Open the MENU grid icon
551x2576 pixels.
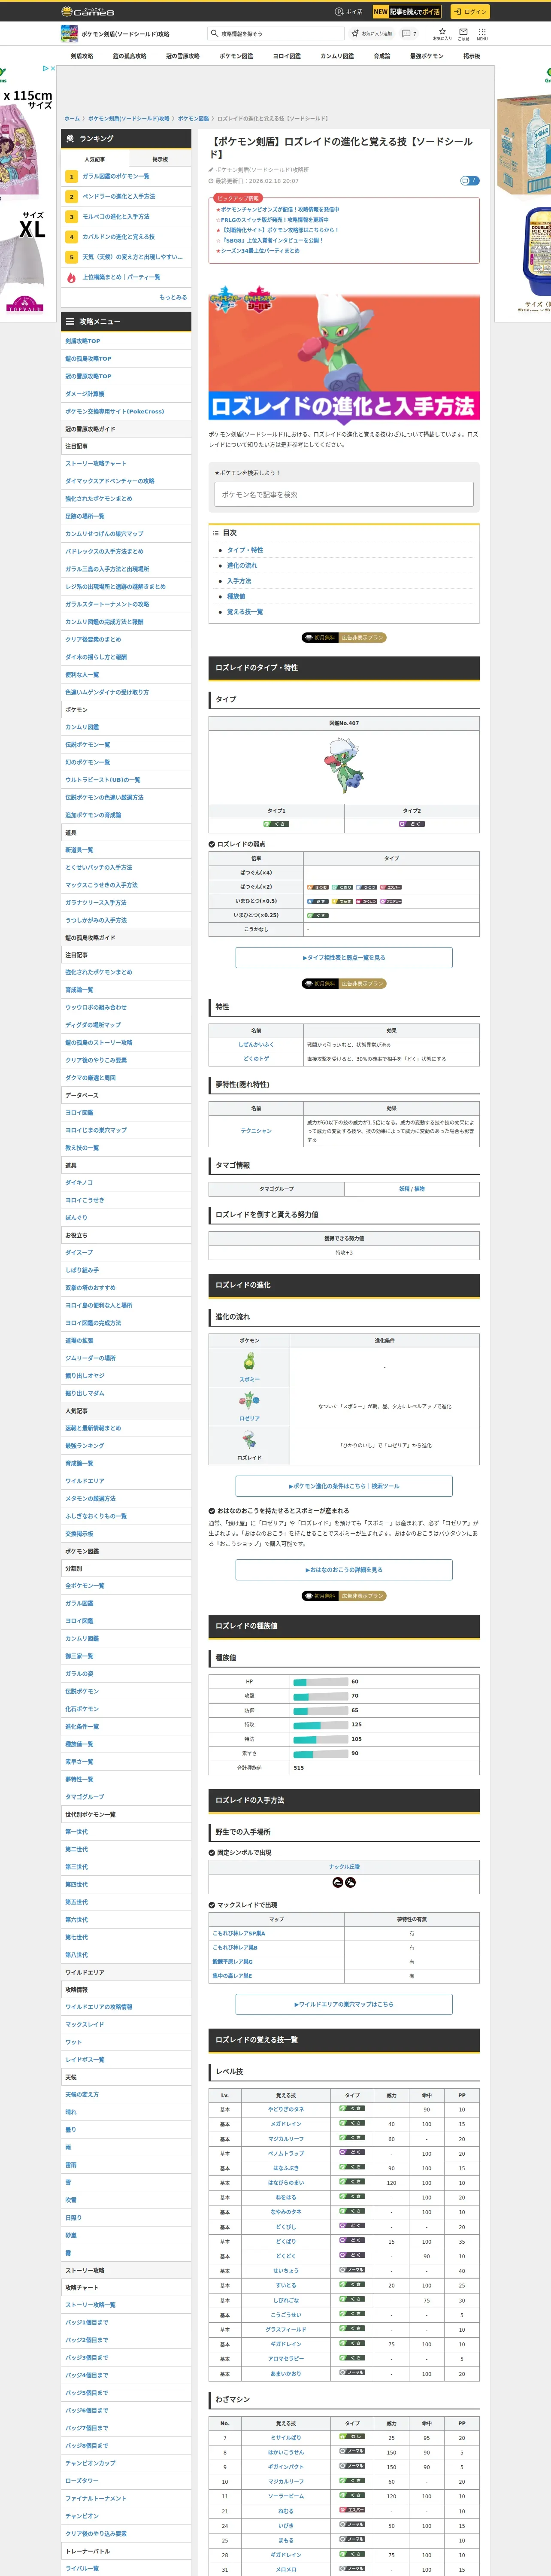482,33
